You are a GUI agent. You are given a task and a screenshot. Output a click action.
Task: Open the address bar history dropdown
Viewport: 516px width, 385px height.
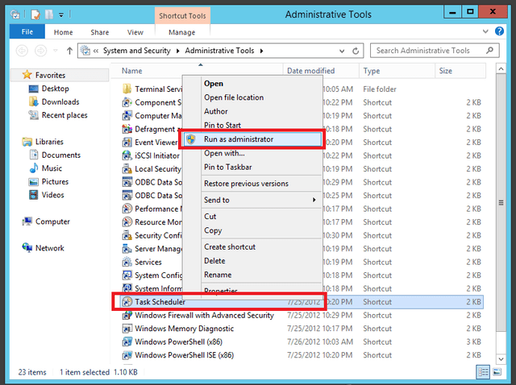pos(342,51)
